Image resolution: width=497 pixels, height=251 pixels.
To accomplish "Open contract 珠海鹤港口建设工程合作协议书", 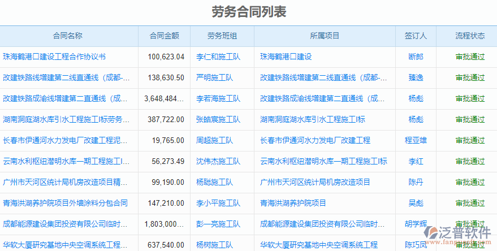I will tap(54, 57).
